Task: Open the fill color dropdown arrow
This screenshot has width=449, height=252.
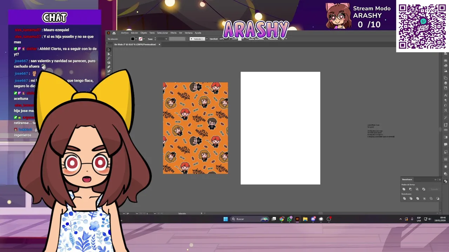Action: click(136, 39)
